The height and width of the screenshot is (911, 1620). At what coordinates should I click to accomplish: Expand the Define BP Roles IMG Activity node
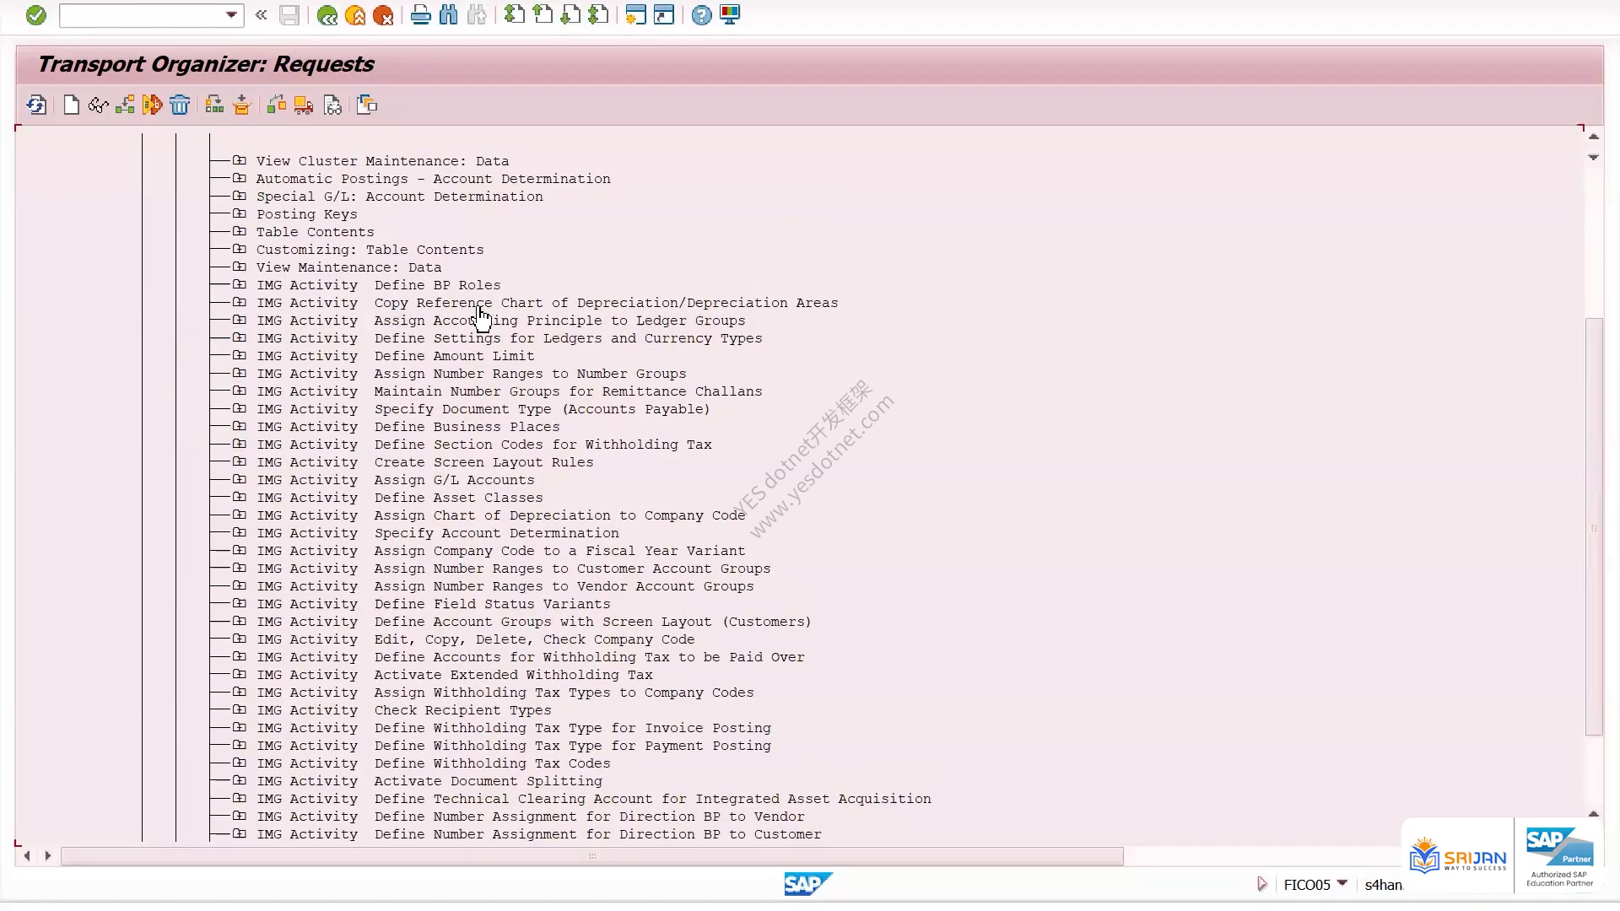coord(240,284)
